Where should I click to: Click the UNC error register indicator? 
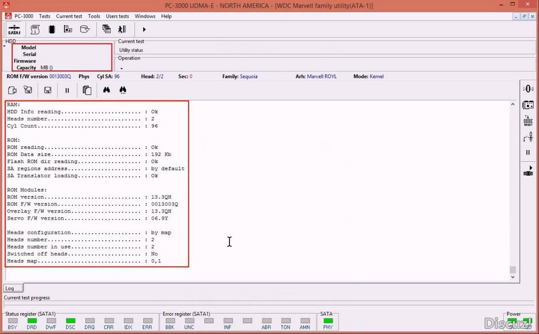189,320
